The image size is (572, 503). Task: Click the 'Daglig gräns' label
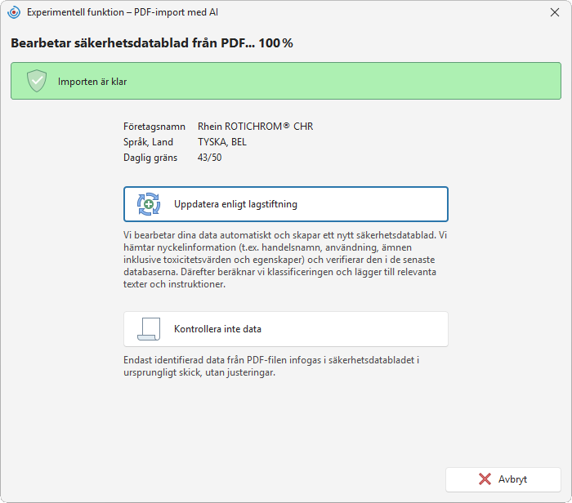click(x=150, y=158)
